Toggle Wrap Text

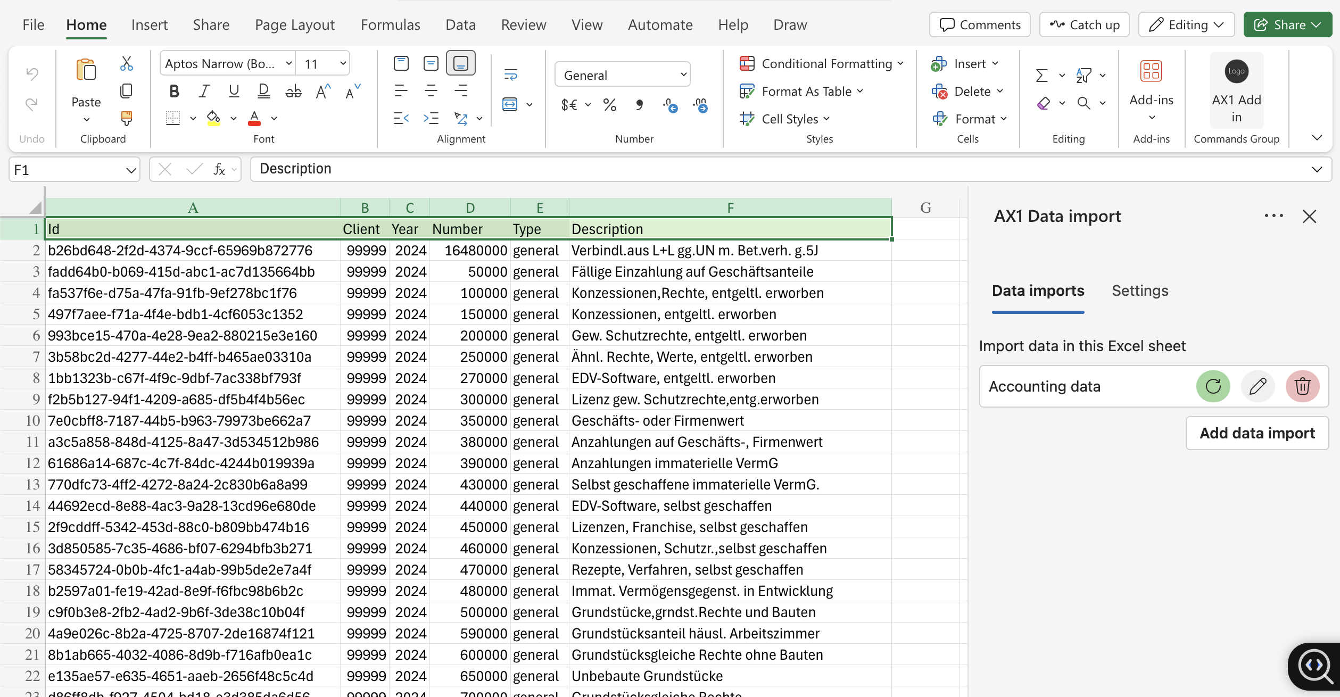pos(511,74)
